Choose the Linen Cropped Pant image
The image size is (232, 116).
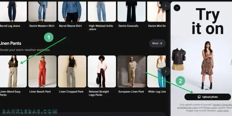[72, 71]
